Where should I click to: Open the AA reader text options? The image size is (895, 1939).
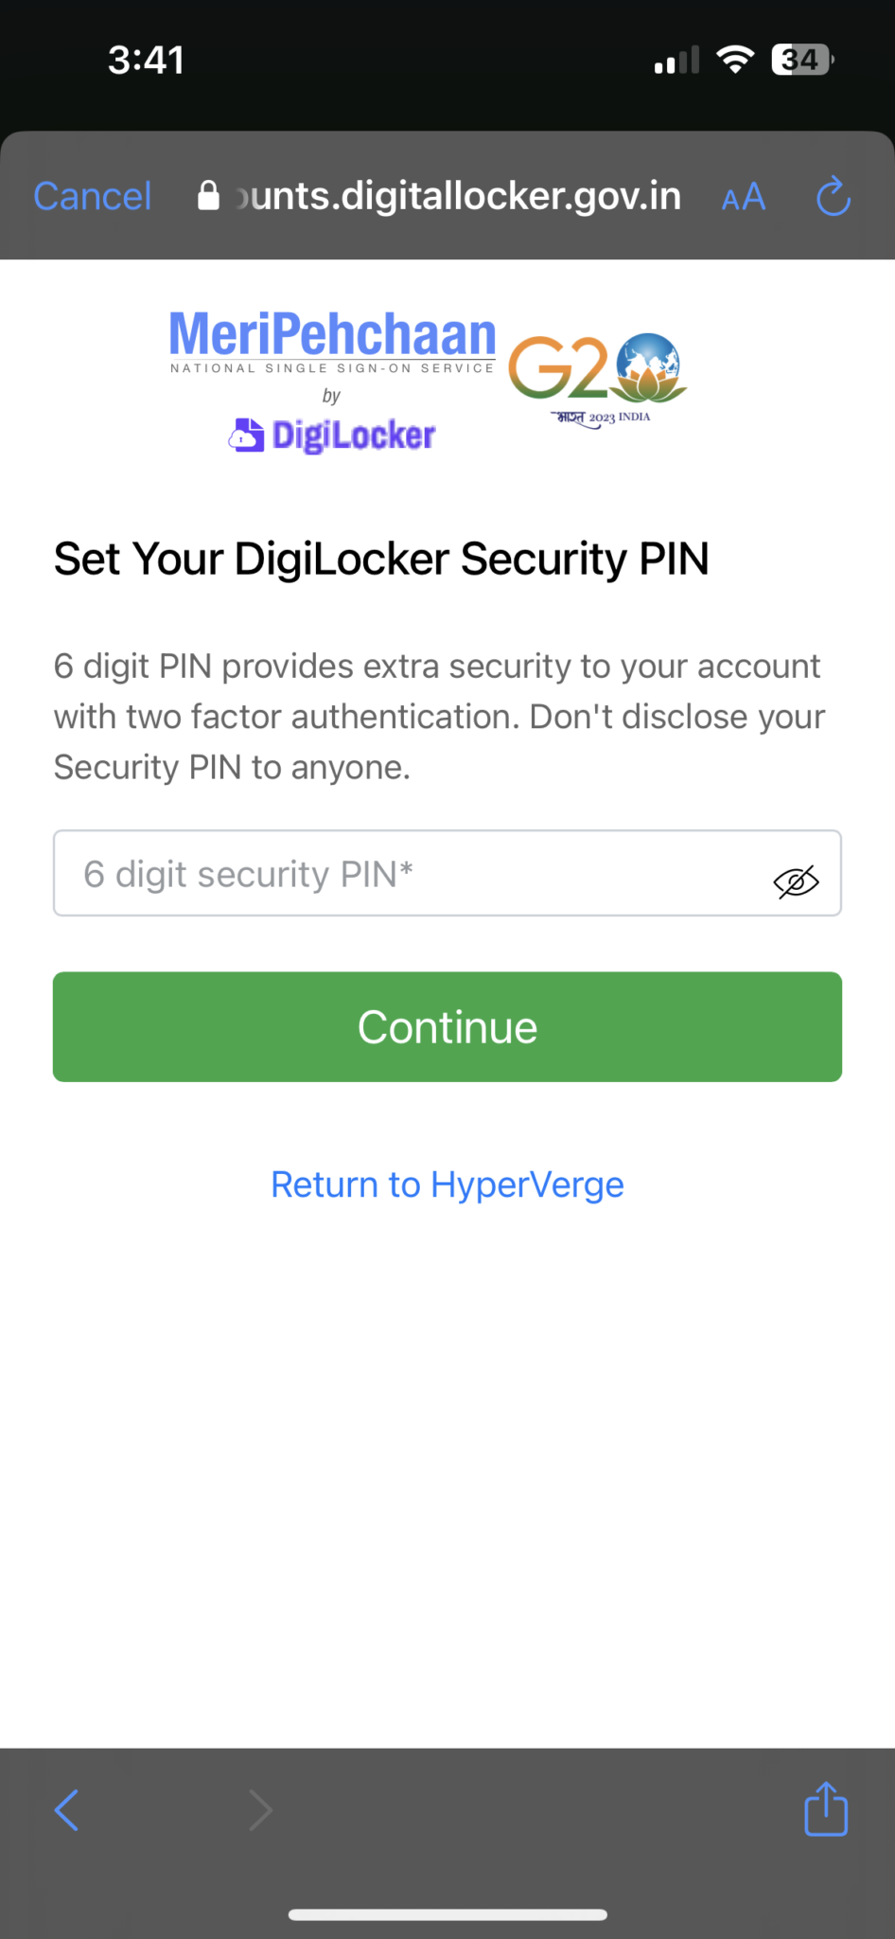pos(744,197)
